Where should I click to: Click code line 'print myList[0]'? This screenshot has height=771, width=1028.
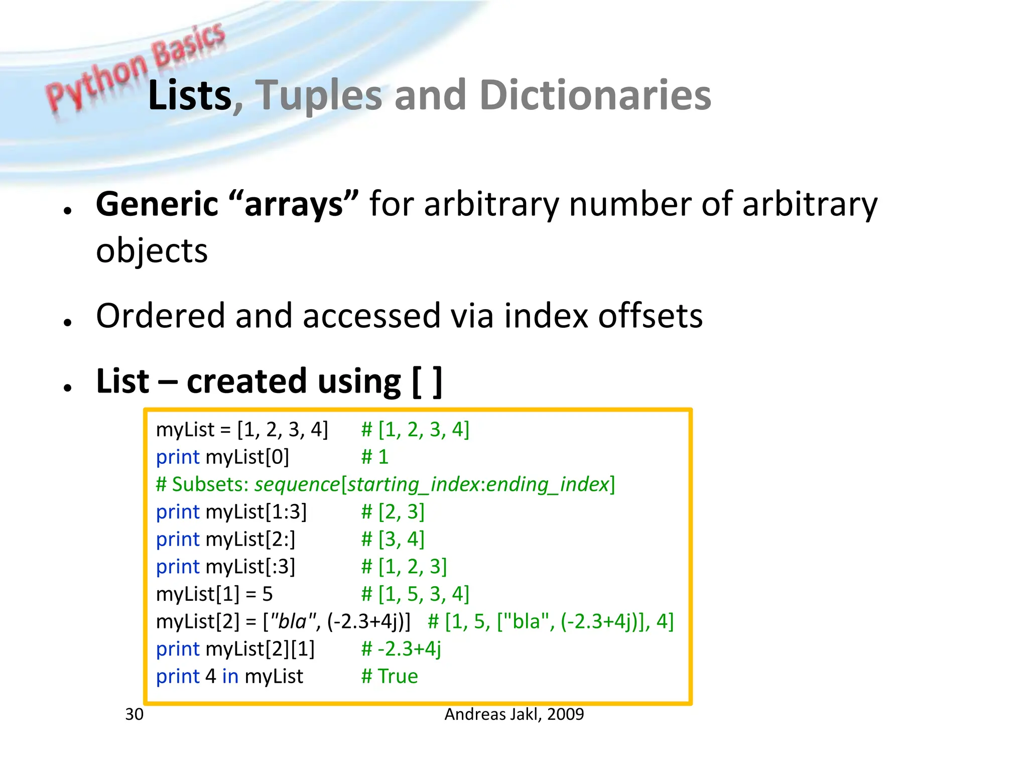222,457
